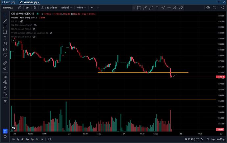Show the MA 50 close indicator
Screen dimensions: 227x143
(x=34, y=29)
